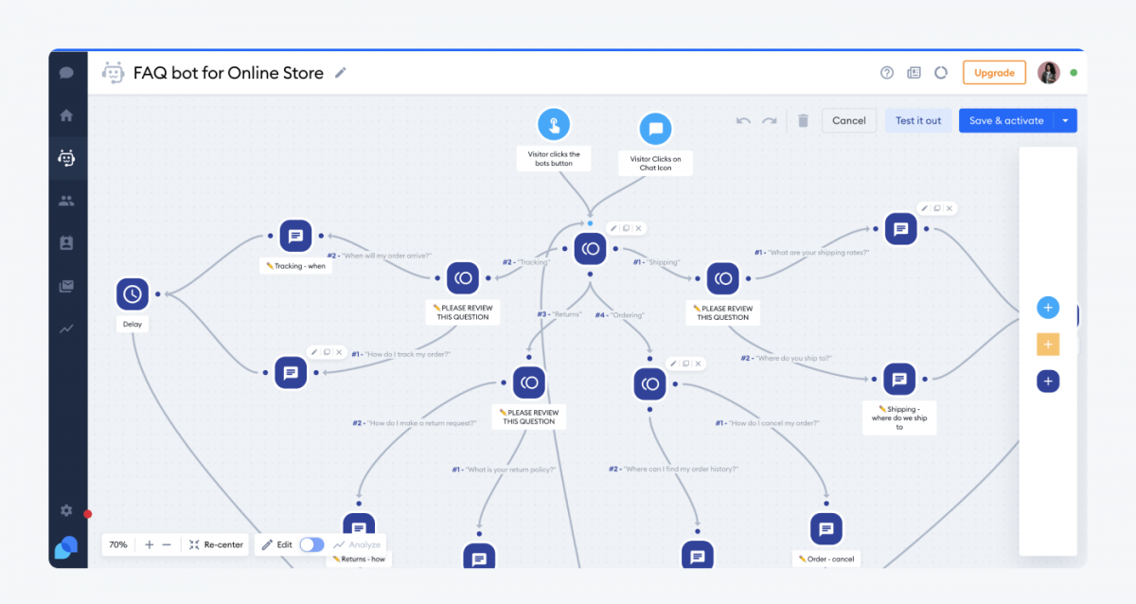Viewport: 1136px width, 604px height.
Task: Click the blue plus in the right panel
Action: coord(1048,308)
